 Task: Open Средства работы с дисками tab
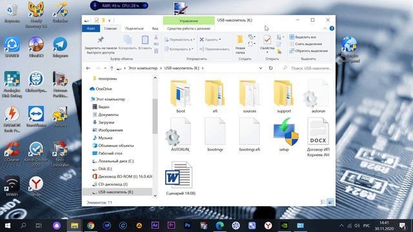coord(188,28)
